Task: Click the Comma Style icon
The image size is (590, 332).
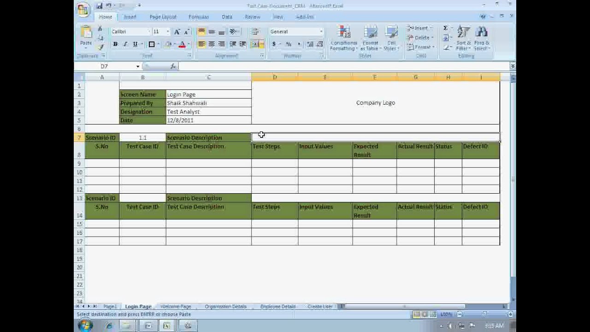Action: (x=299, y=44)
